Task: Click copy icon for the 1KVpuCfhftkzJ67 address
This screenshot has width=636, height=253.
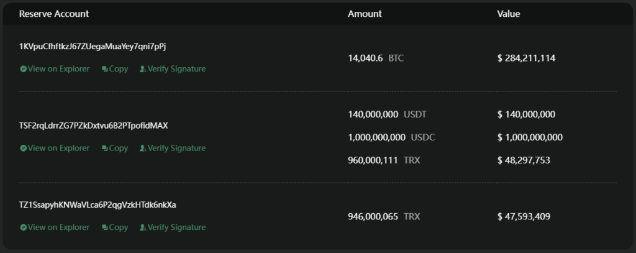Action: [x=105, y=69]
